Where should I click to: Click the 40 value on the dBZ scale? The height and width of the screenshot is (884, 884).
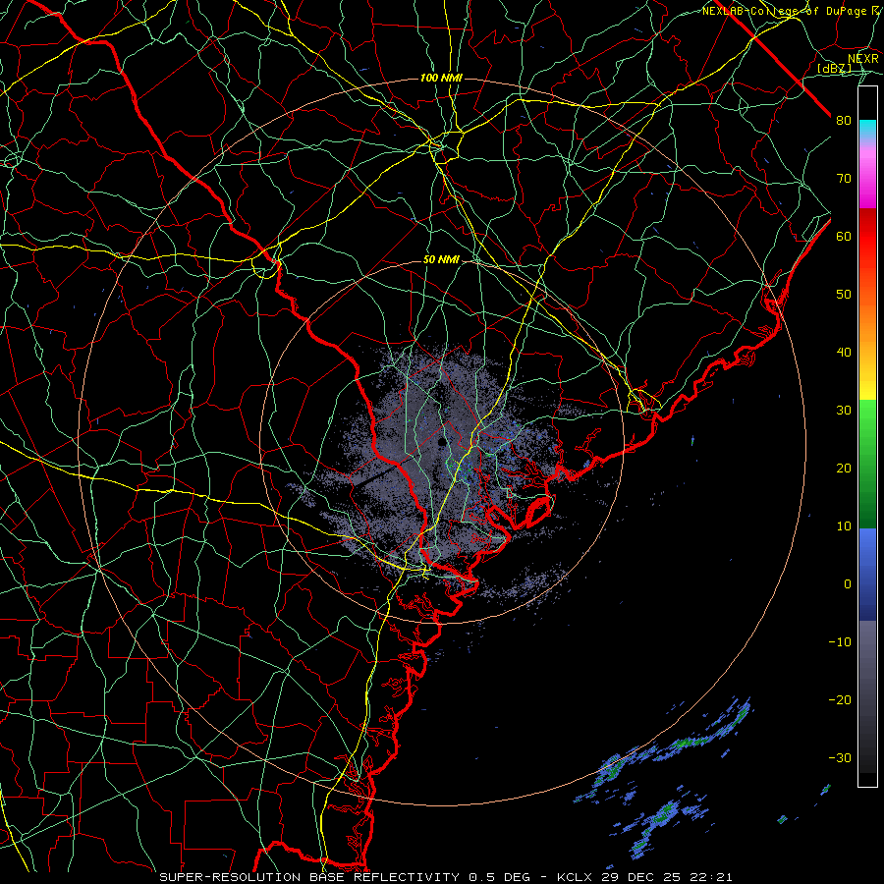click(844, 353)
